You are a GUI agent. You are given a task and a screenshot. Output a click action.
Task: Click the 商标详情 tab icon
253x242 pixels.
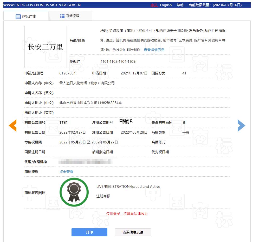18,17
